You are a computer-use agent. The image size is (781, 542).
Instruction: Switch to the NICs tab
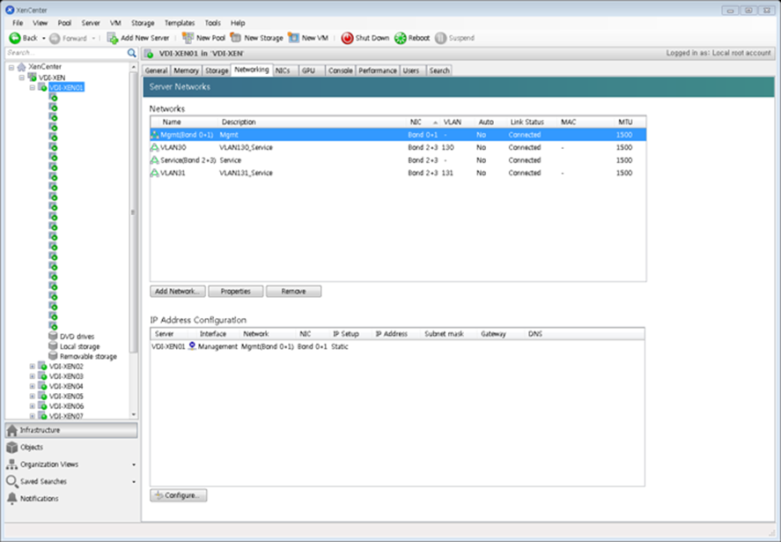tap(285, 71)
